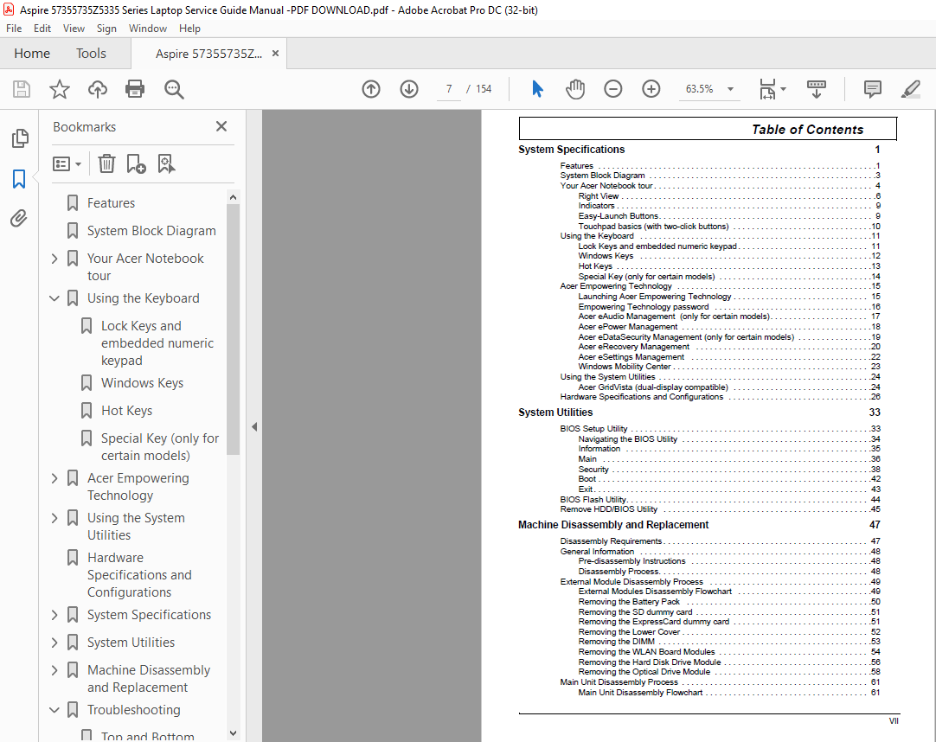Click Windows Mobility Center contents entry
This screenshot has width=936, height=742.
pyautogui.click(x=625, y=367)
